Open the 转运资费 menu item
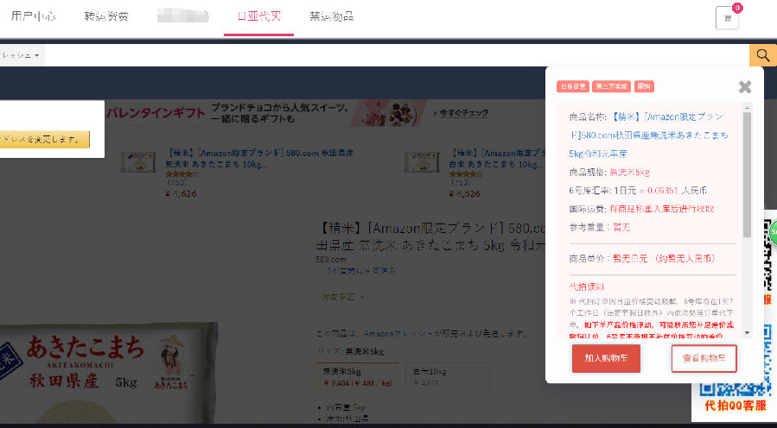The width and height of the screenshot is (777, 428). (106, 16)
